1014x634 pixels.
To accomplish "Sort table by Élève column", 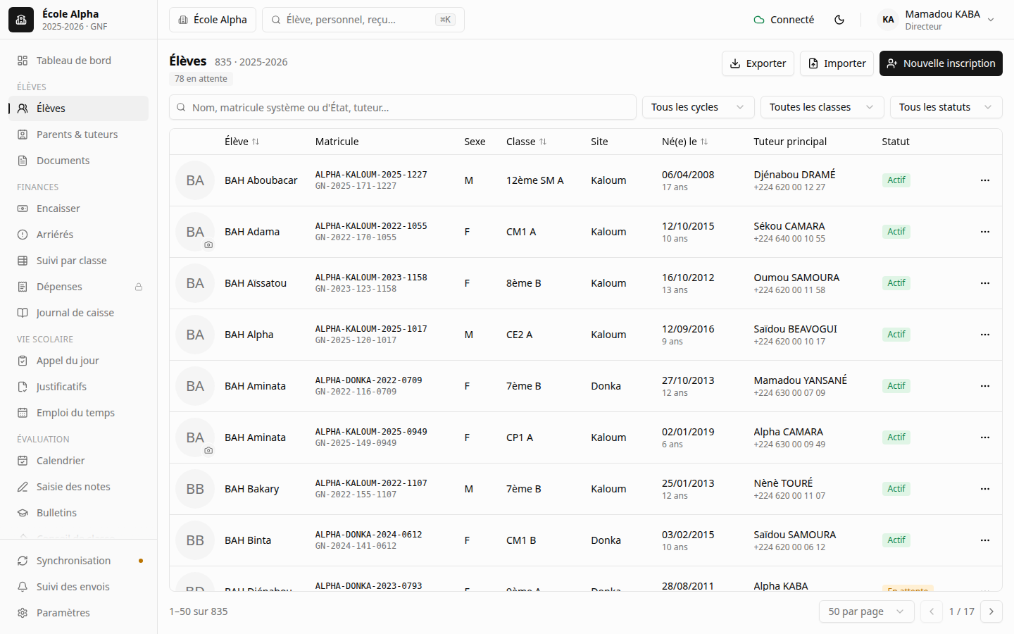I will (242, 142).
